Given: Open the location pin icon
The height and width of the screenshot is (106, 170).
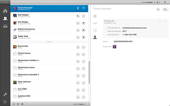Looking at the screenshot, I should [165, 2].
